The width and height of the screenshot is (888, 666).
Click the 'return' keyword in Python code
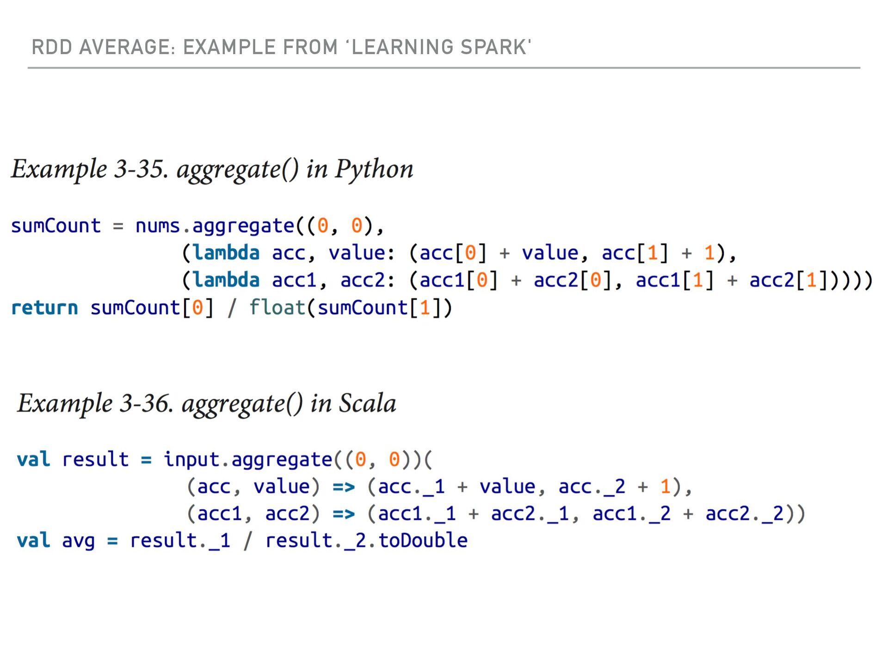click(44, 308)
